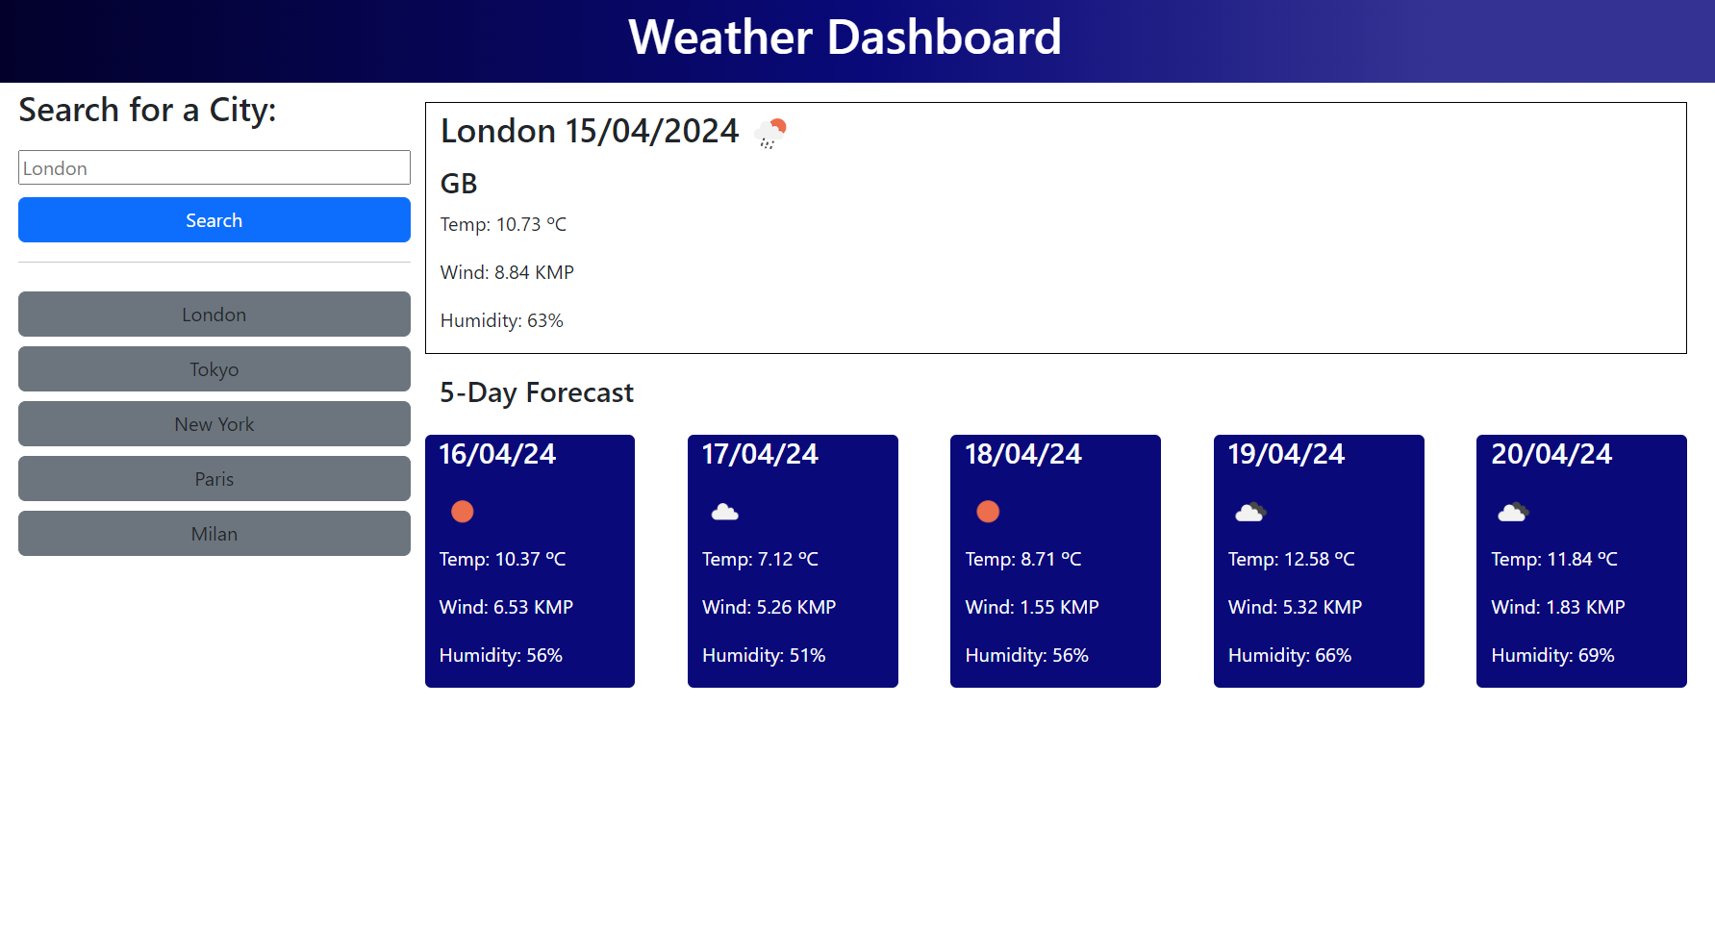The width and height of the screenshot is (1715, 933).
Task: Pick Milan from the city history
Action: click(214, 534)
